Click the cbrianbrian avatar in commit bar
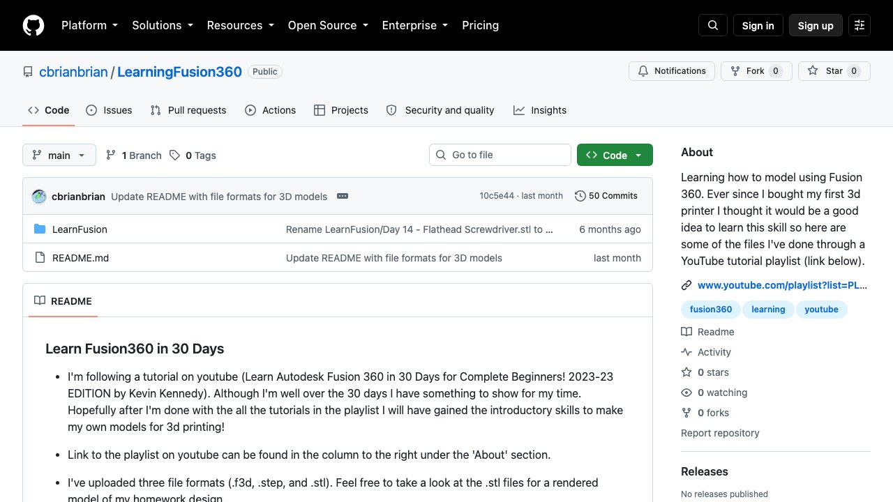 tap(39, 197)
